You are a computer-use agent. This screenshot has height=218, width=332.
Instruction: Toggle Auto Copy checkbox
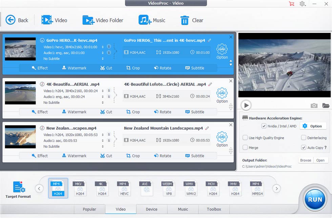point(304,147)
